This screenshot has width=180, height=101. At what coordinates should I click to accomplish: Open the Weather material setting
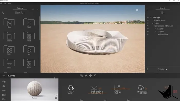click(142, 89)
